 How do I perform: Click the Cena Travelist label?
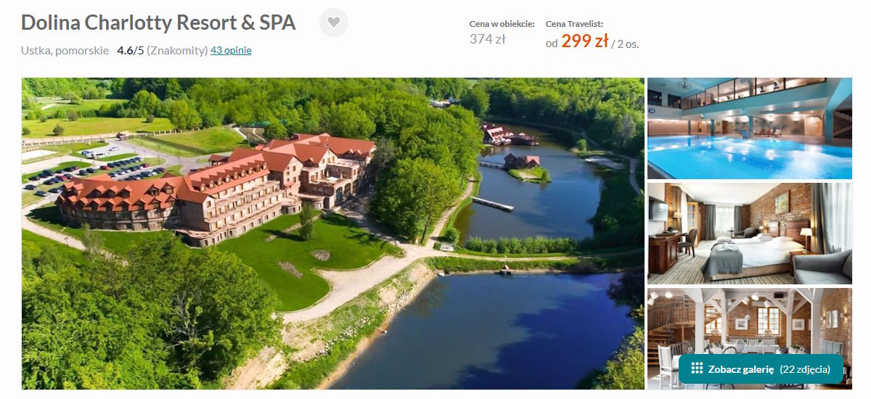pyautogui.click(x=574, y=24)
